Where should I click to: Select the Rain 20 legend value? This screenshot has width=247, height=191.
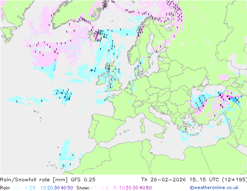point(50,188)
